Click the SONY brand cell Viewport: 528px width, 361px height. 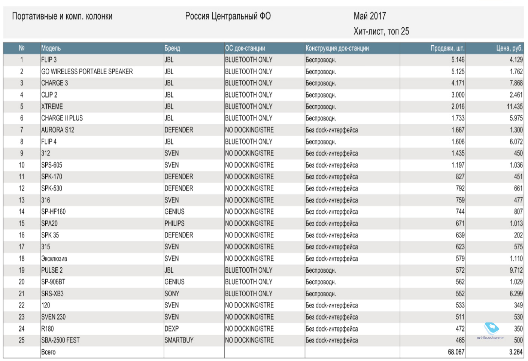click(172, 294)
